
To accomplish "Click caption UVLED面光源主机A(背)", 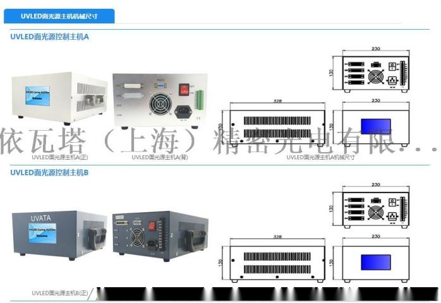I will 160,157.
